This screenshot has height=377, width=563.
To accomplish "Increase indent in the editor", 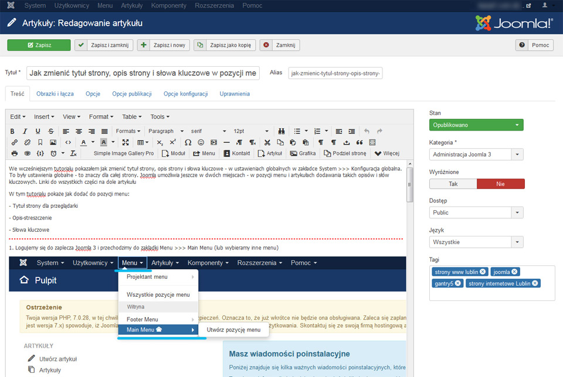I will click(351, 131).
